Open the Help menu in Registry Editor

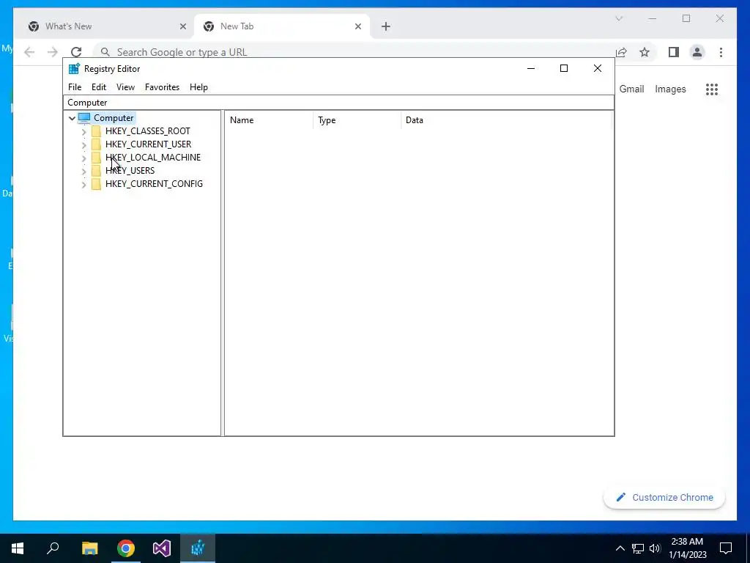pos(198,87)
